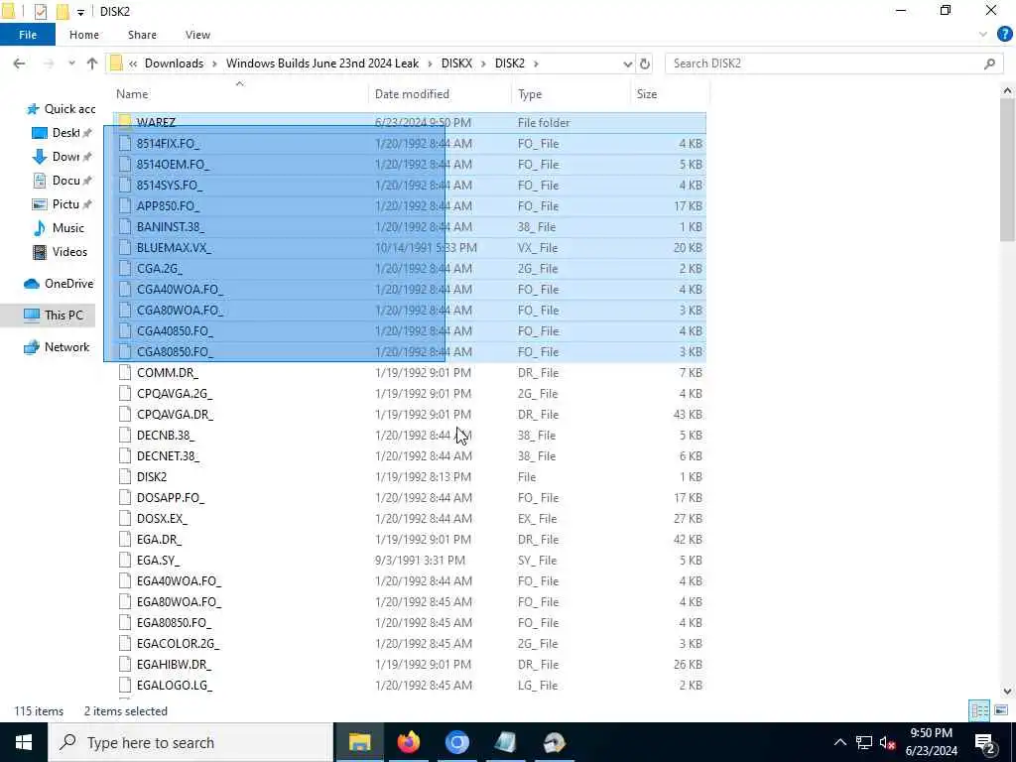The image size is (1016, 762).
Task: Refresh the DISK2 folder view
Action: pyautogui.click(x=645, y=63)
